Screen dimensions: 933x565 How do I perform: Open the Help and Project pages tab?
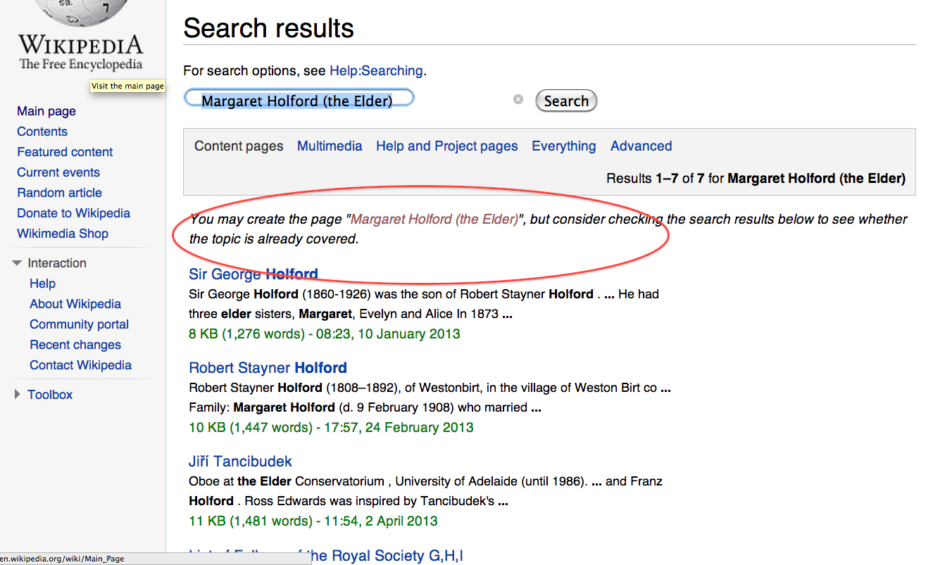447,146
